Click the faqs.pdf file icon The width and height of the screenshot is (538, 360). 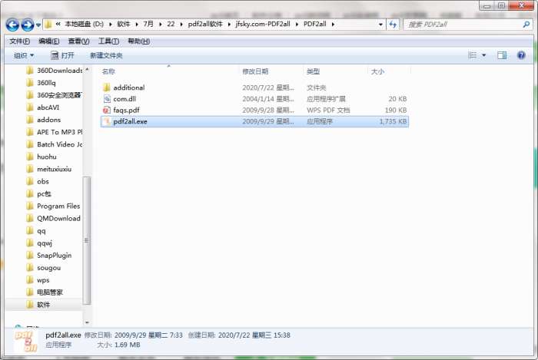pyautogui.click(x=107, y=110)
